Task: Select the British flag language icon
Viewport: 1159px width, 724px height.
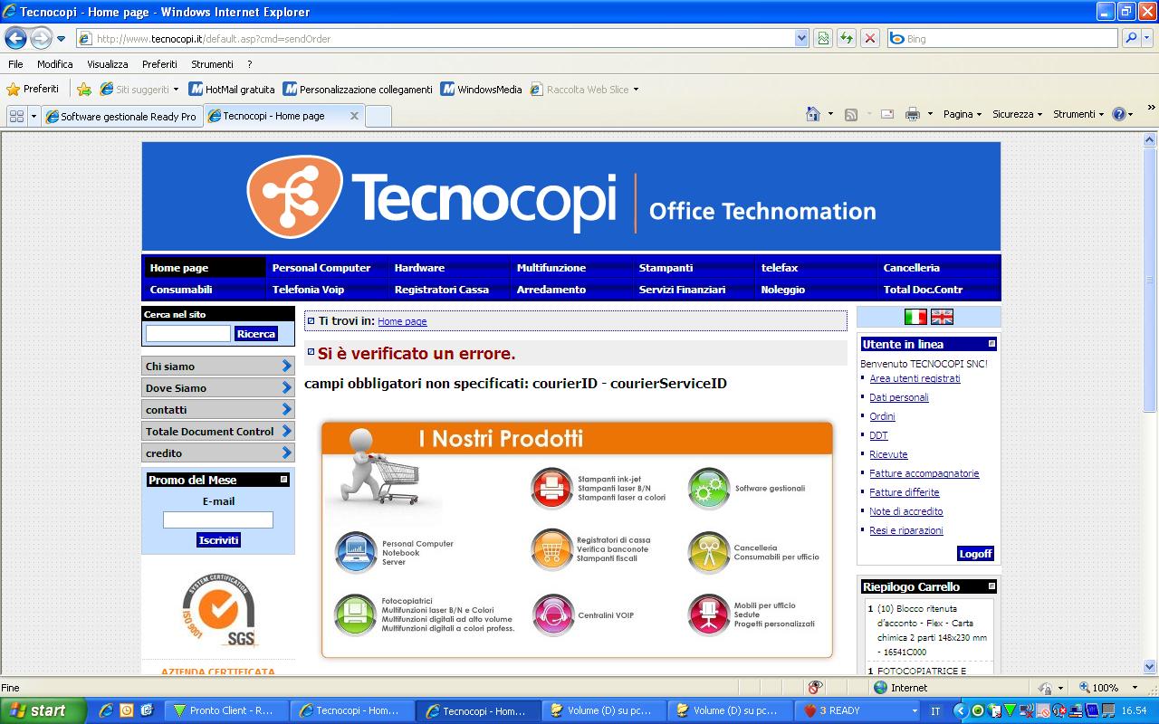Action: point(942,317)
